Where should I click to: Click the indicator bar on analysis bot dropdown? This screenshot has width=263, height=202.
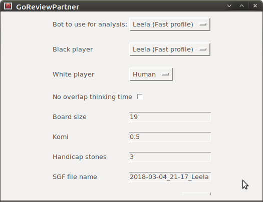[203, 24]
